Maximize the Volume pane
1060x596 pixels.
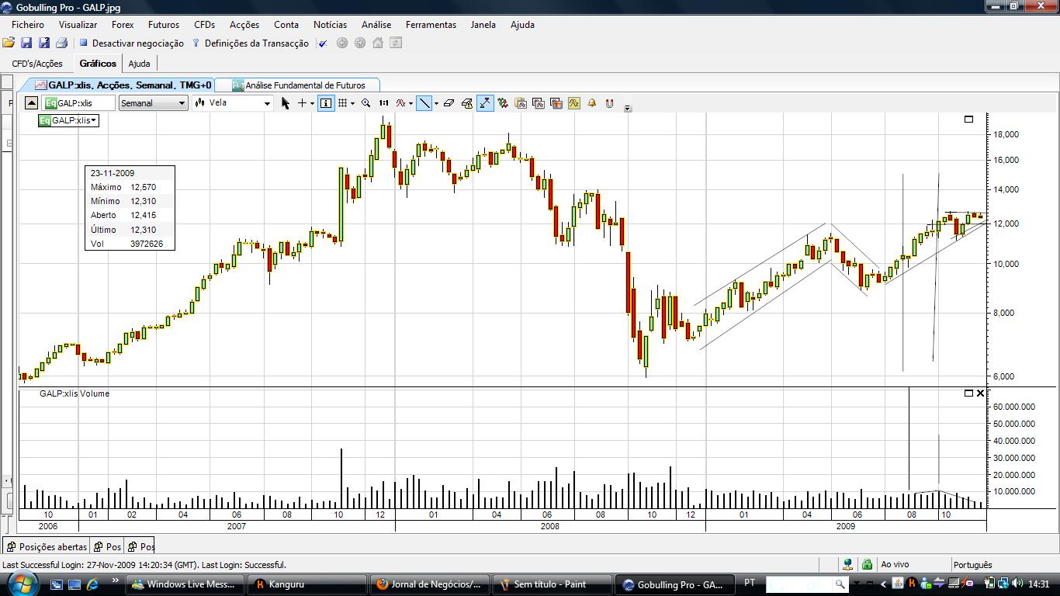(x=968, y=393)
